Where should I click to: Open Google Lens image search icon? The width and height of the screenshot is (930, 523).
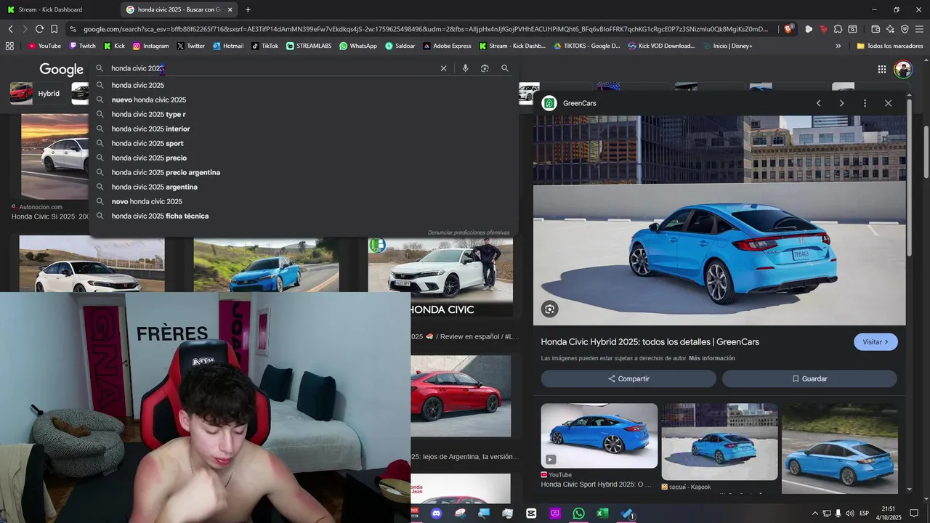click(x=485, y=68)
